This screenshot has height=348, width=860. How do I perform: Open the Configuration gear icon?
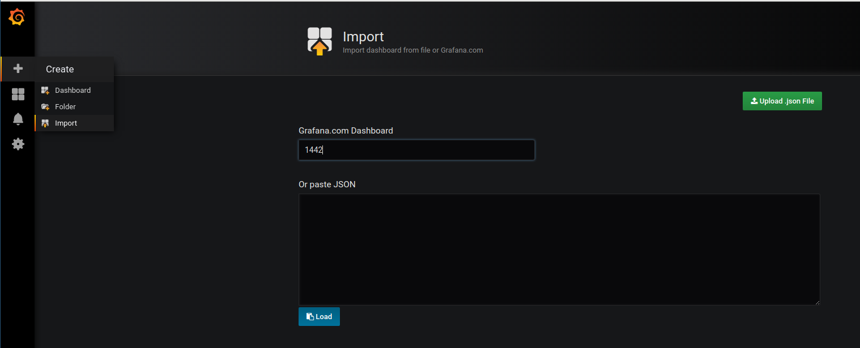point(18,144)
